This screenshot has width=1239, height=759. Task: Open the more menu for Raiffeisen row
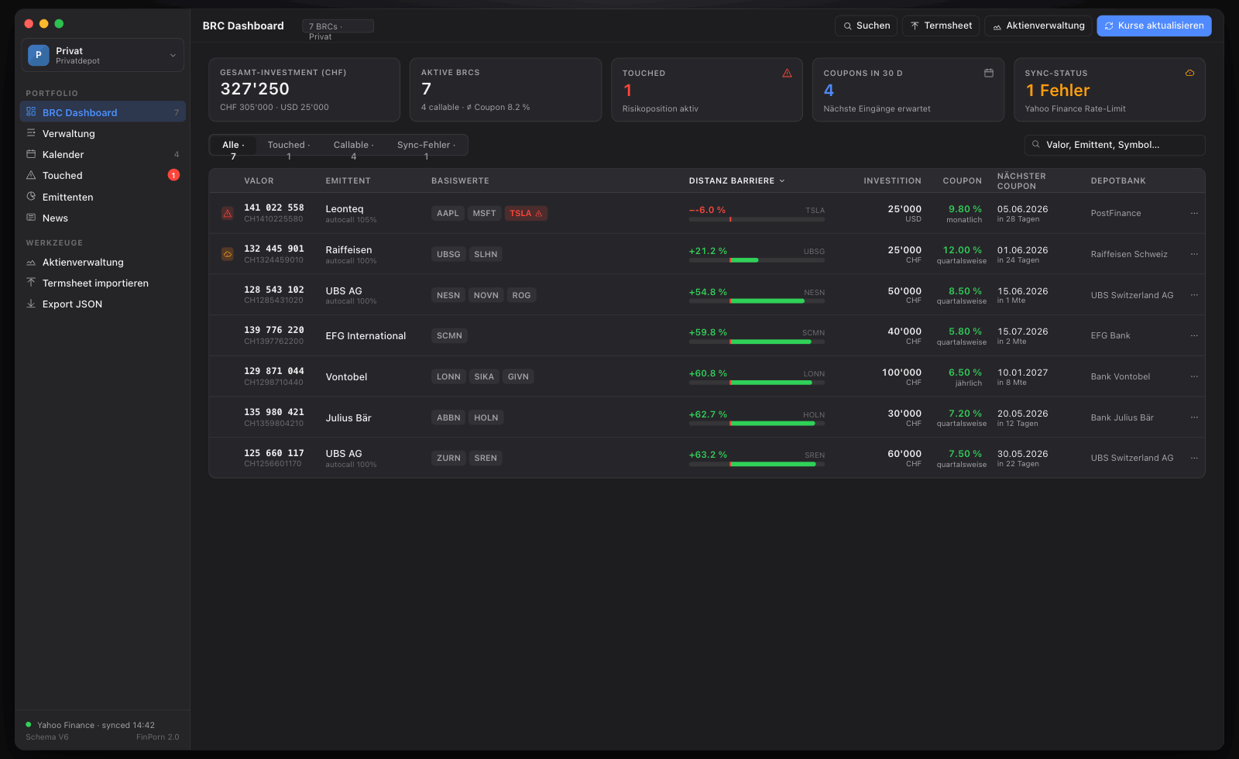click(1194, 254)
